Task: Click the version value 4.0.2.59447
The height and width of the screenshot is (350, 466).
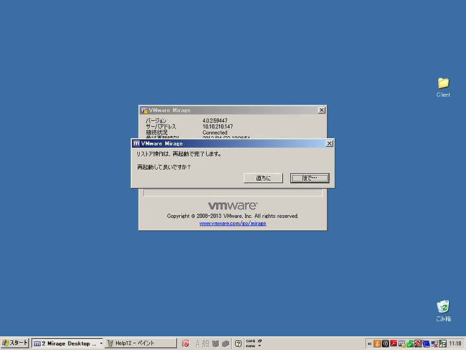Action: (x=215, y=121)
